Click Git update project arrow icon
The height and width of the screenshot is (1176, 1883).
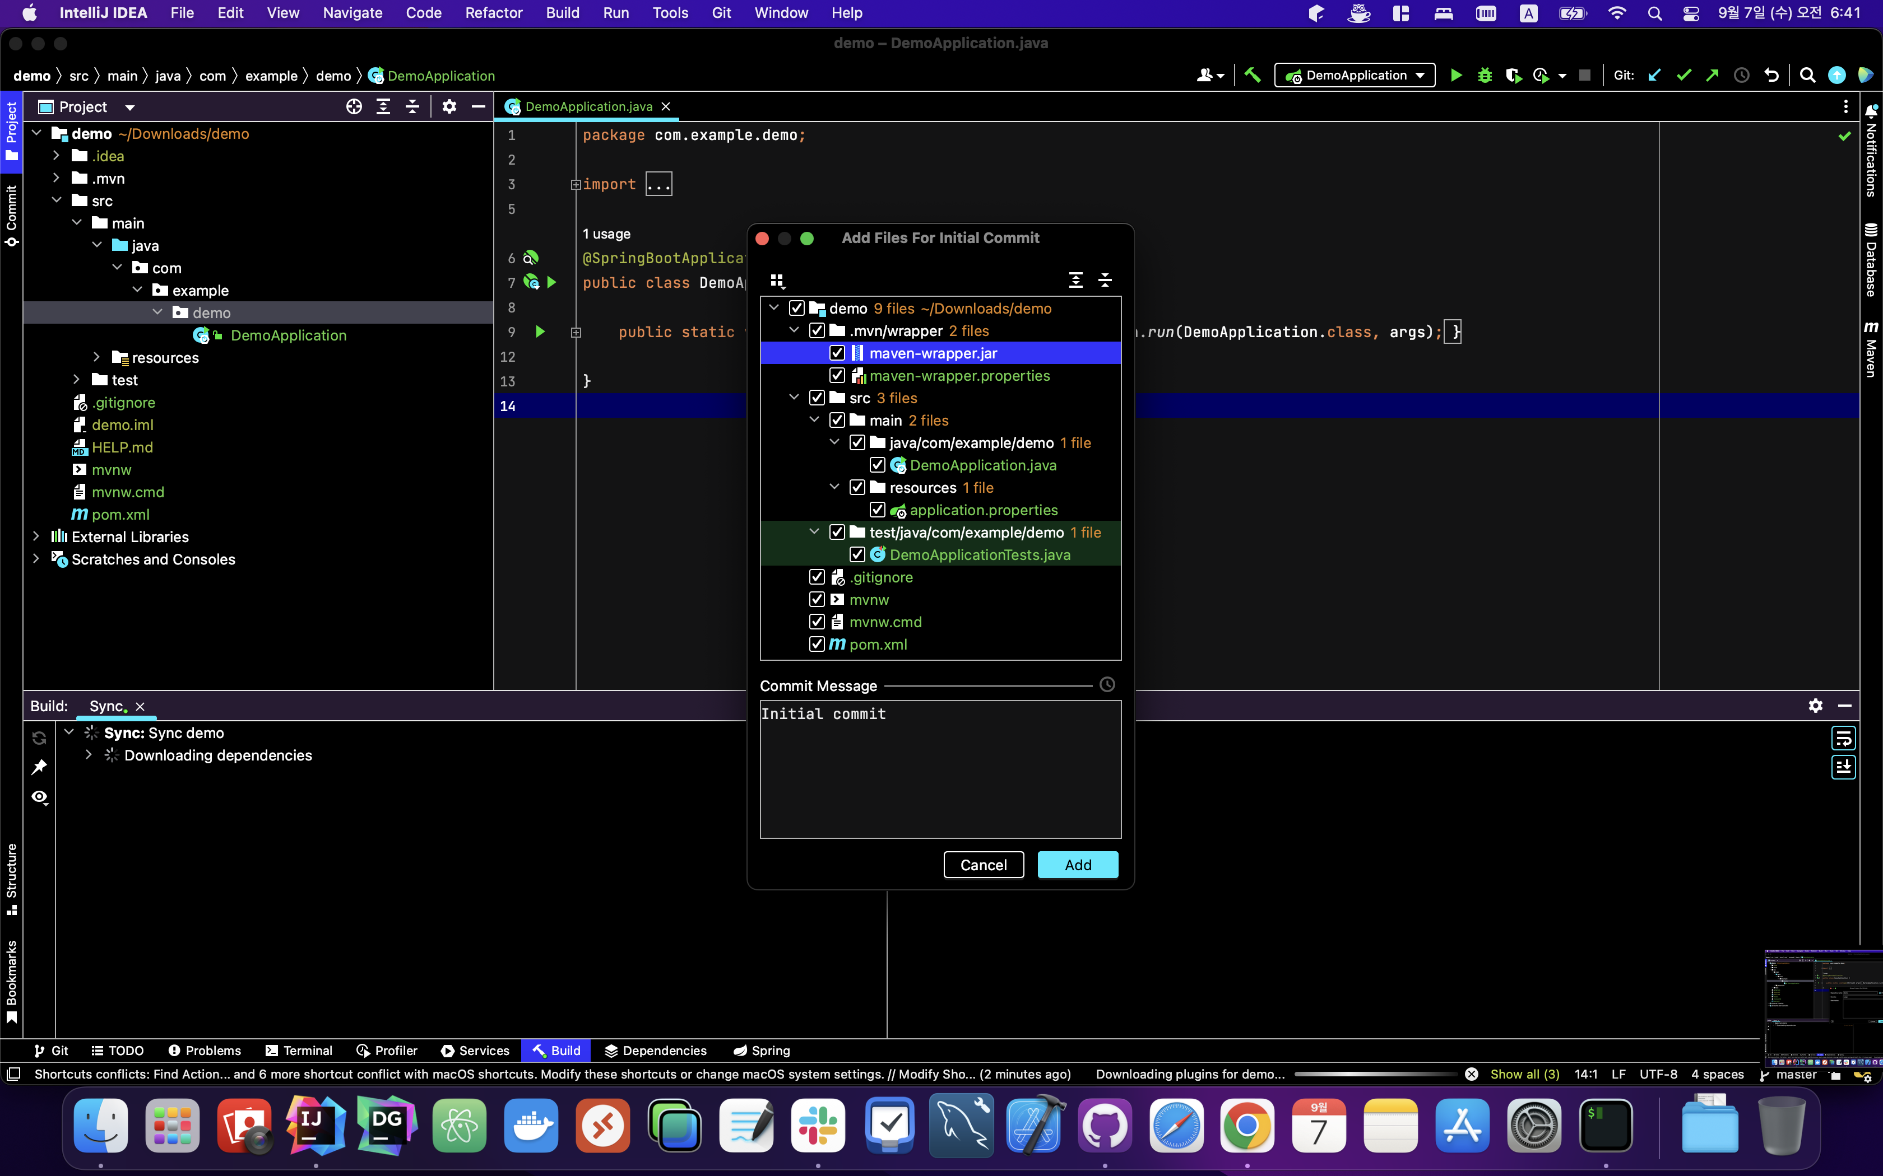click(x=1654, y=76)
